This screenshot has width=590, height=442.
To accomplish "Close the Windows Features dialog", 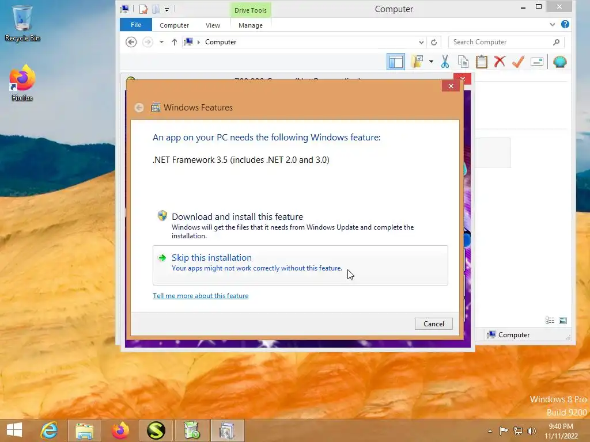I will tap(451, 86).
